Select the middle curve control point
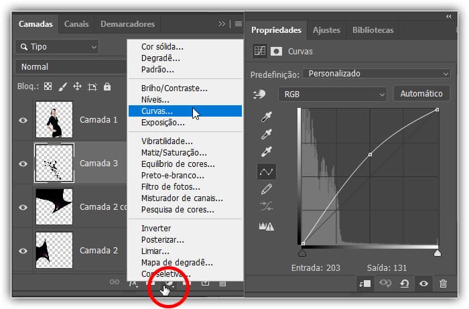 [x=371, y=154]
